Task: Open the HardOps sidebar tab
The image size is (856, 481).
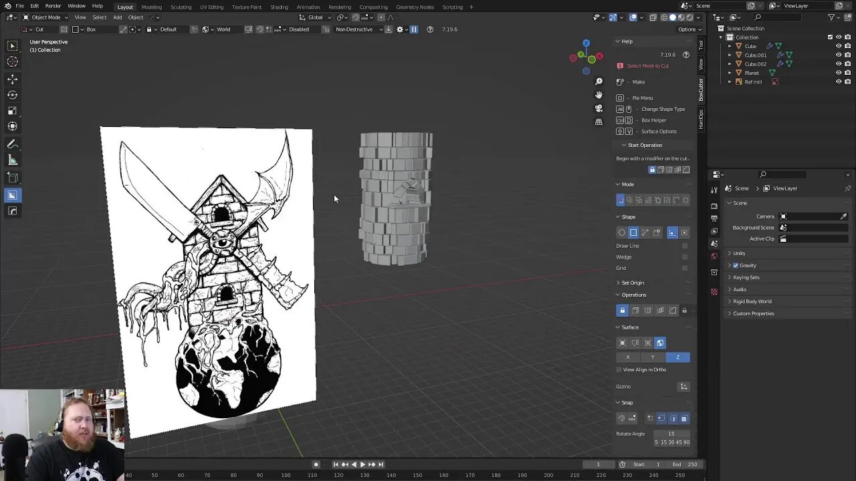Action: coord(701,120)
